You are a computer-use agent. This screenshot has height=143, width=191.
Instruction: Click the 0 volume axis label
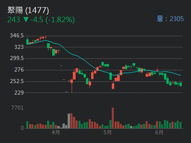(22, 128)
